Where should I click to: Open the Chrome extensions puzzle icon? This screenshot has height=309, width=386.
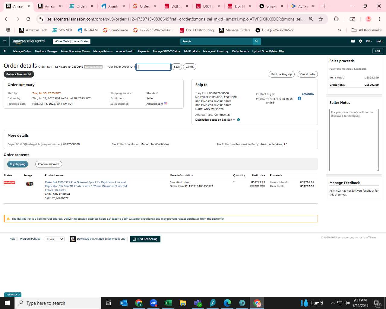(336, 19)
